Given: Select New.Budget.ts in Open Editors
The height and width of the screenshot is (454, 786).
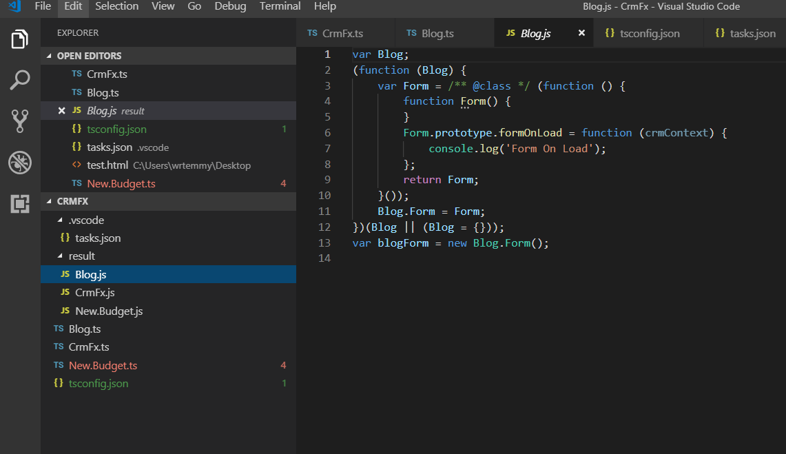Looking at the screenshot, I should tap(168, 183).
